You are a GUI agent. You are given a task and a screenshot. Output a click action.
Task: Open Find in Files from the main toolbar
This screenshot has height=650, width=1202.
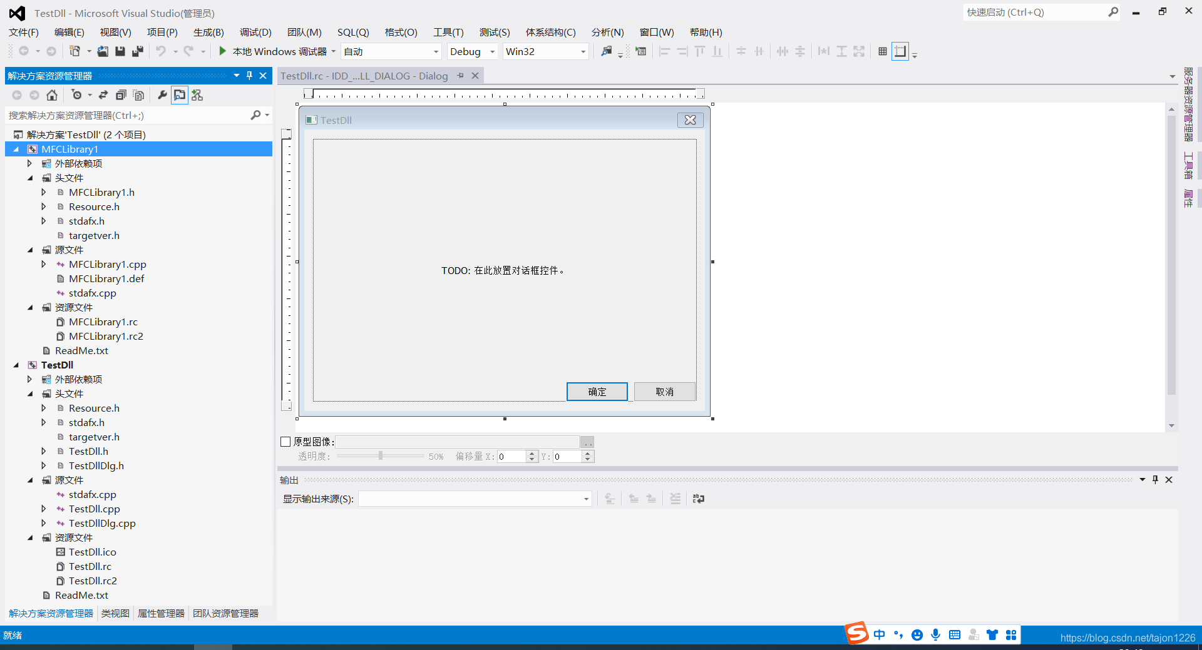(x=607, y=51)
